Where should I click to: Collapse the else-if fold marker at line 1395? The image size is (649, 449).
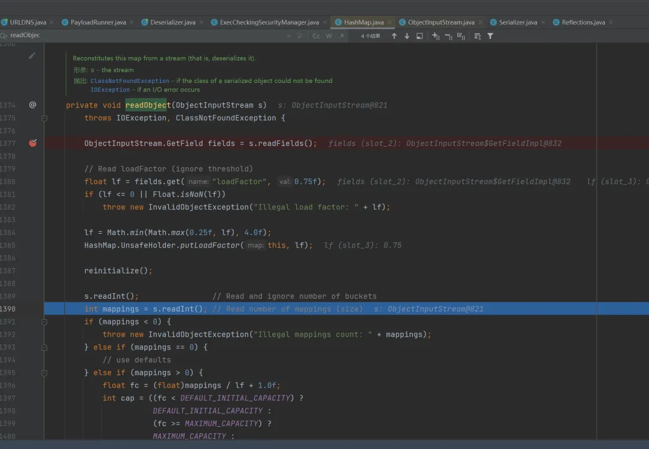[x=44, y=373]
